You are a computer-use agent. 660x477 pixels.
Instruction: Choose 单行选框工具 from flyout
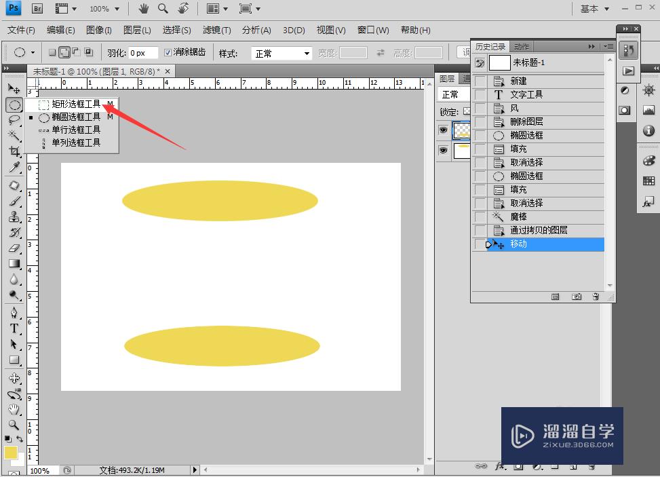(x=71, y=130)
